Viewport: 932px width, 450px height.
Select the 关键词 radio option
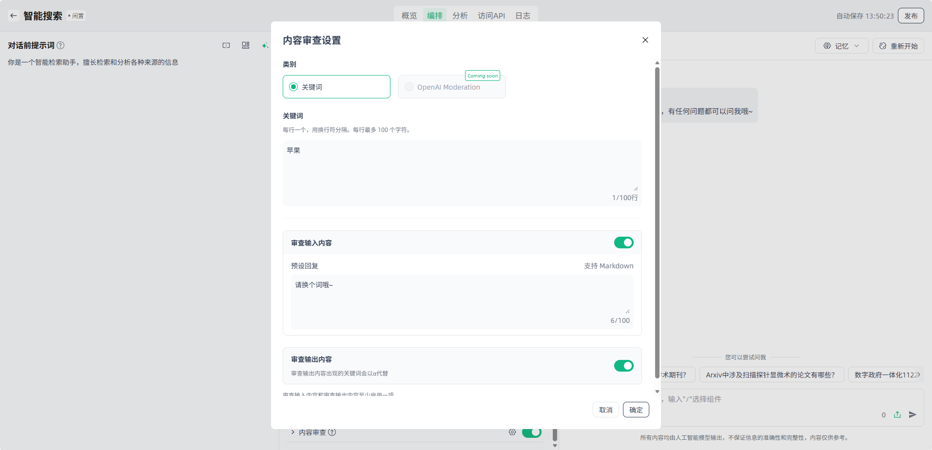[x=293, y=87]
